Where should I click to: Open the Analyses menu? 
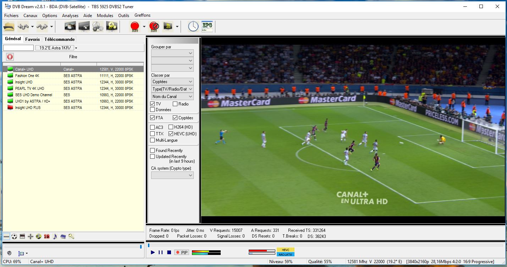point(70,15)
